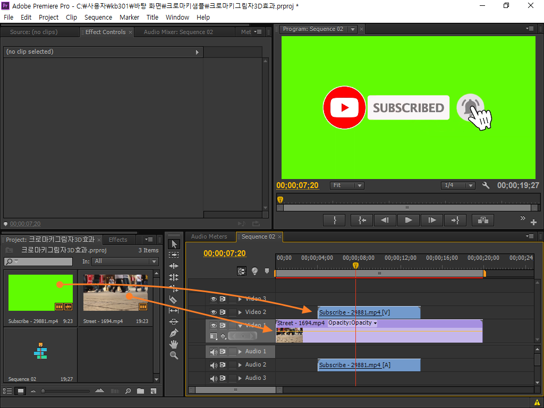544x408 pixels.
Task: Click Video 1 Set Display Style icon
Action: 214,336
